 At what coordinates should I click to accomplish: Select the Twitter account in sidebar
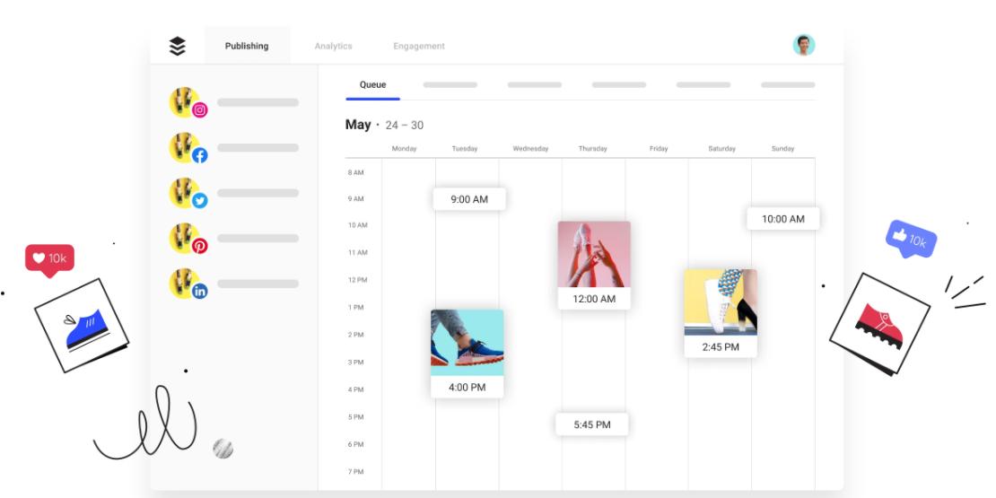tap(187, 193)
